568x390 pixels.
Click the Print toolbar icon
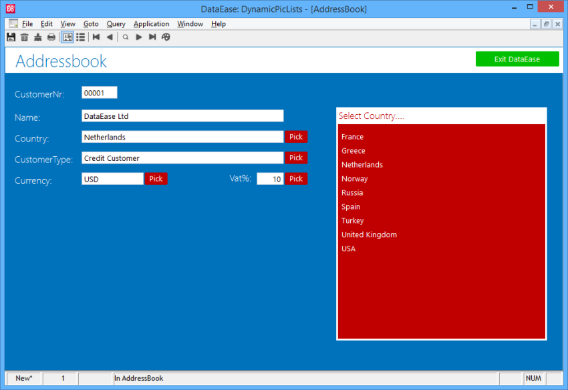pos(51,37)
